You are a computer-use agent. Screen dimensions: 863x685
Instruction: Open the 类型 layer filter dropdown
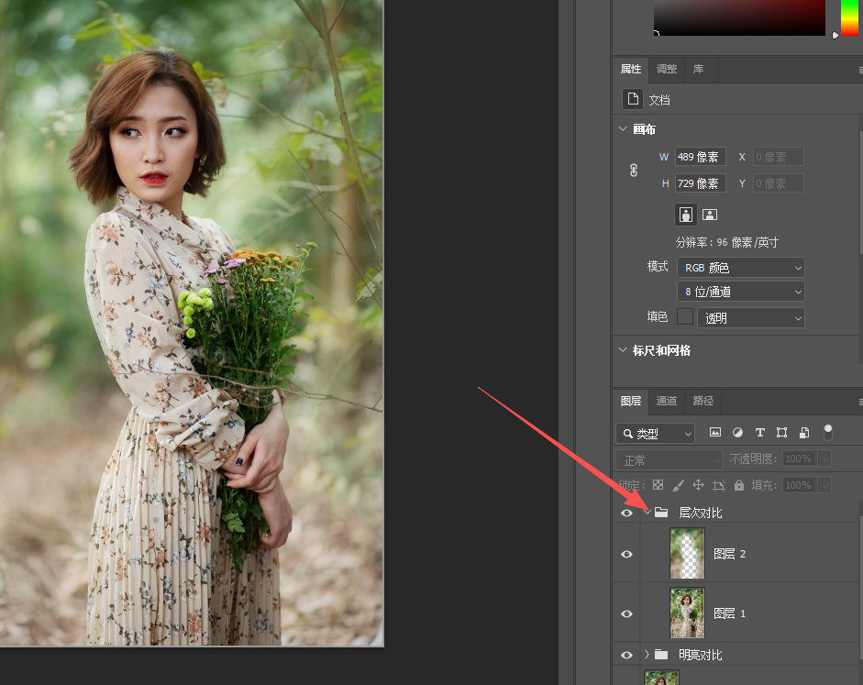click(x=655, y=434)
